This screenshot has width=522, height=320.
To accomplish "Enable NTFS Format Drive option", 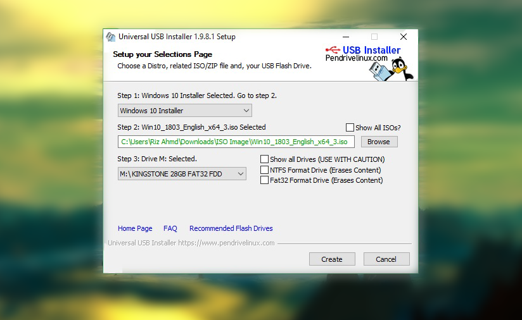I will pos(264,170).
